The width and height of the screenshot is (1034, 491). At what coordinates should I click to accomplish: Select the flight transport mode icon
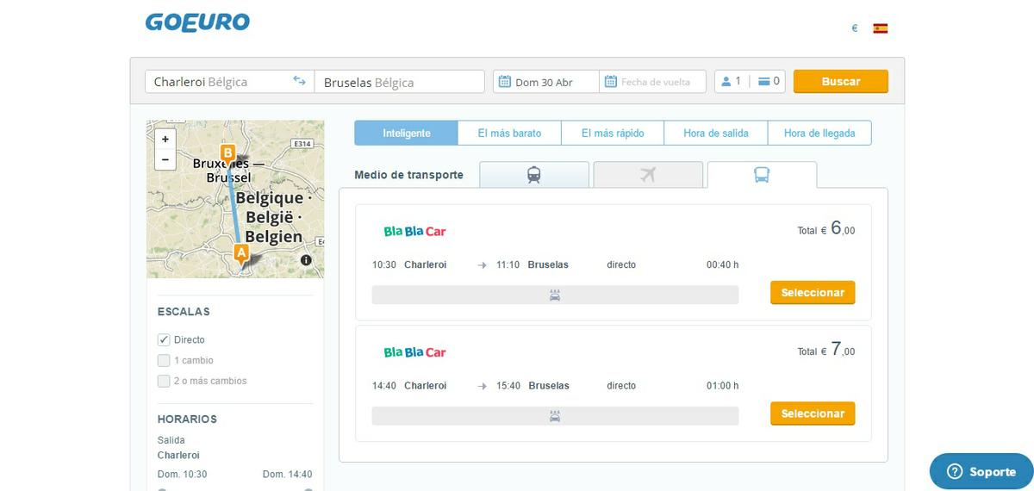tap(648, 175)
